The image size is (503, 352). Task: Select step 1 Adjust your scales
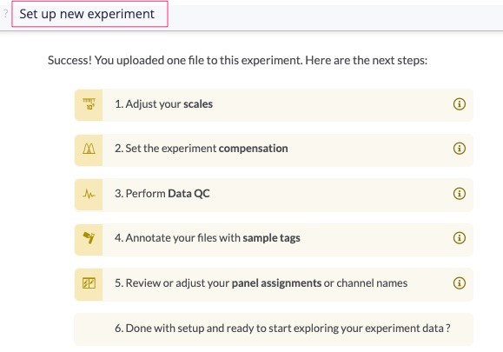pyautogui.click(x=274, y=105)
